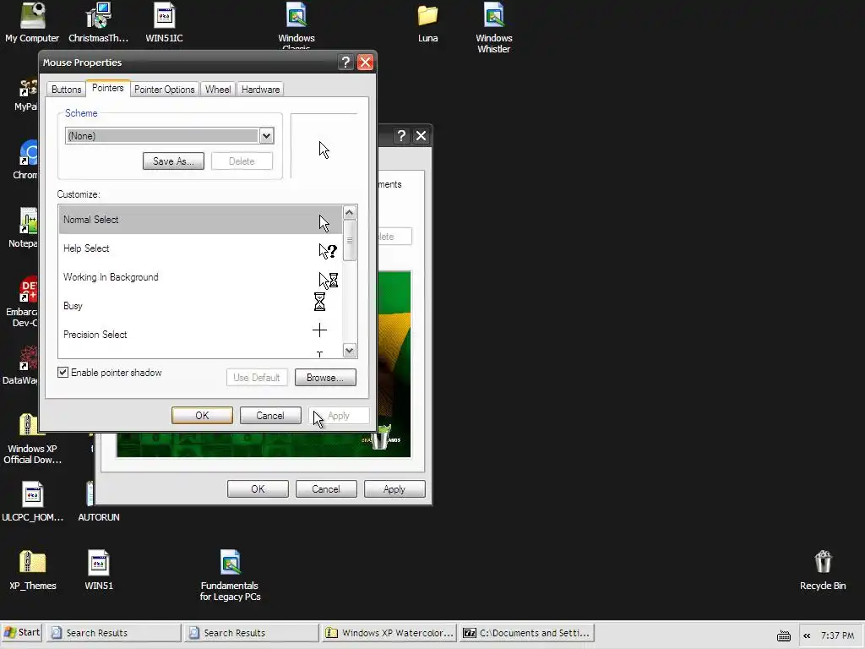Open the Start menu
865x649 pixels.
[22, 632]
